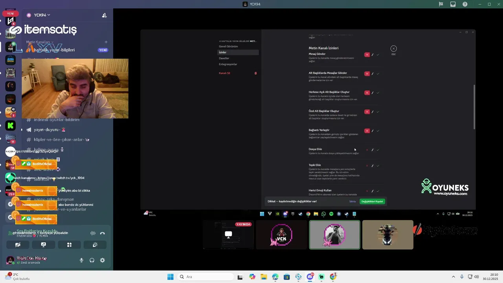
Task: Open the Discord inbox icon in title bar
Action: tap(453, 4)
